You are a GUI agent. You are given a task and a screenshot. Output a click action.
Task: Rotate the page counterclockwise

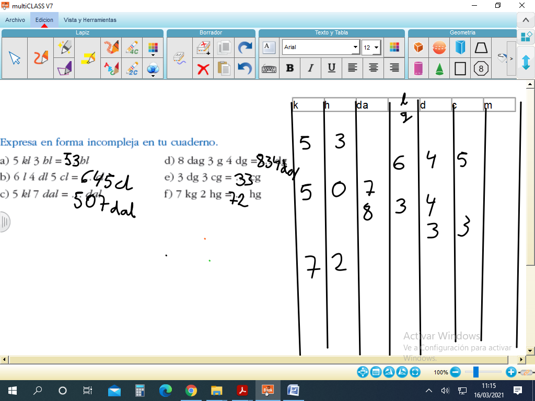(402, 372)
